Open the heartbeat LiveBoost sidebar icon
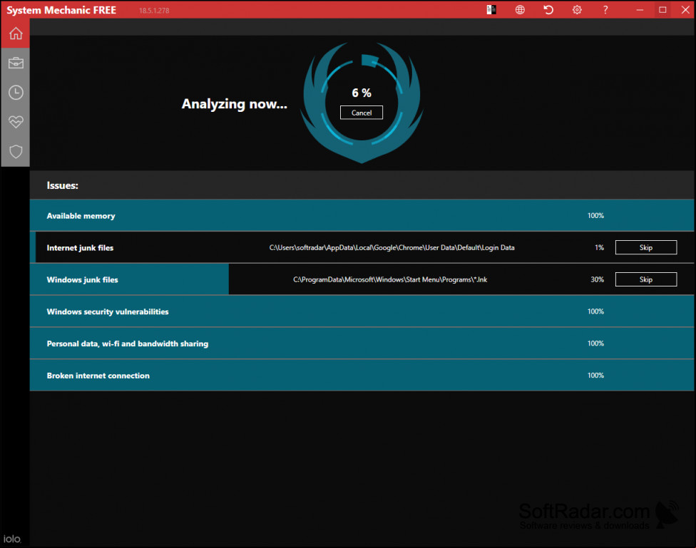696x548 pixels. [16, 122]
